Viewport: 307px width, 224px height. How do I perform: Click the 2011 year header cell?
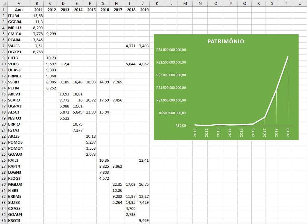pyautogui.click(x=37, y=10)
